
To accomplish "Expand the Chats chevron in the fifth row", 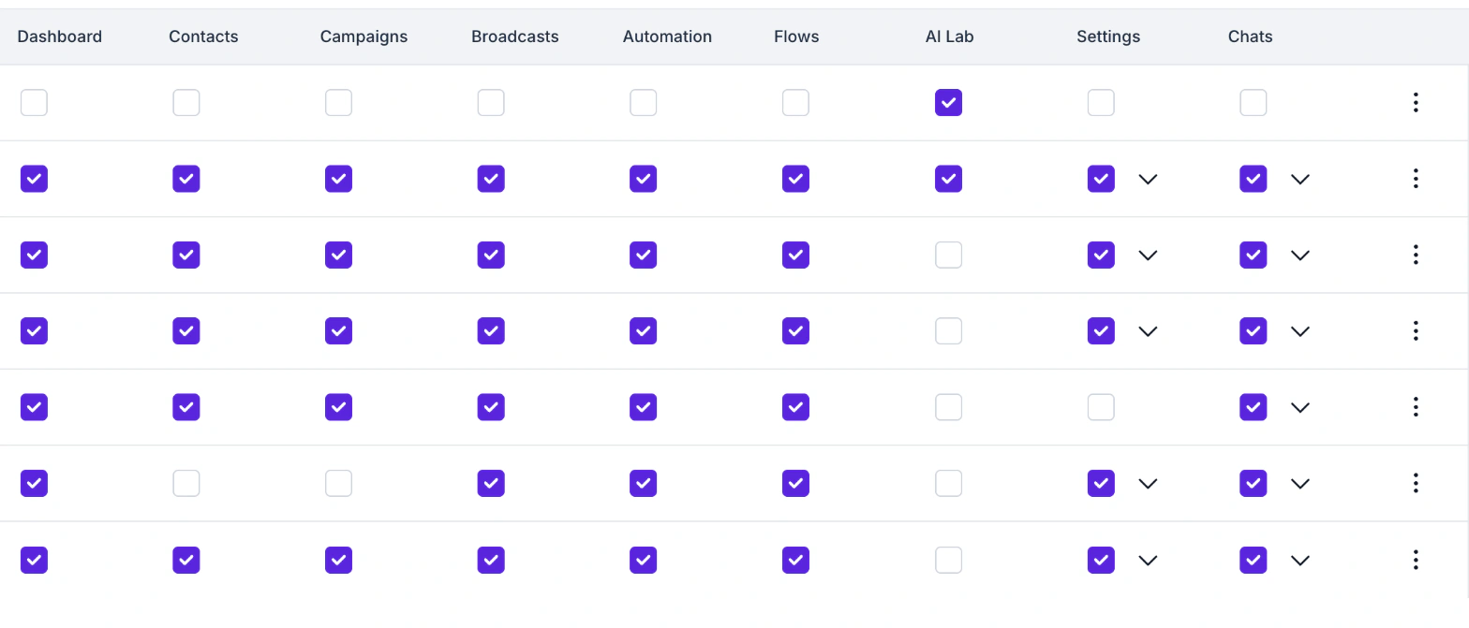I will tap(1299, 407).
